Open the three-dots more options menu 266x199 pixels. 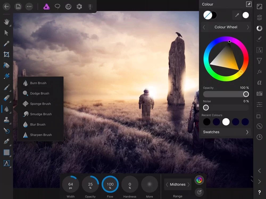(29, 7)
